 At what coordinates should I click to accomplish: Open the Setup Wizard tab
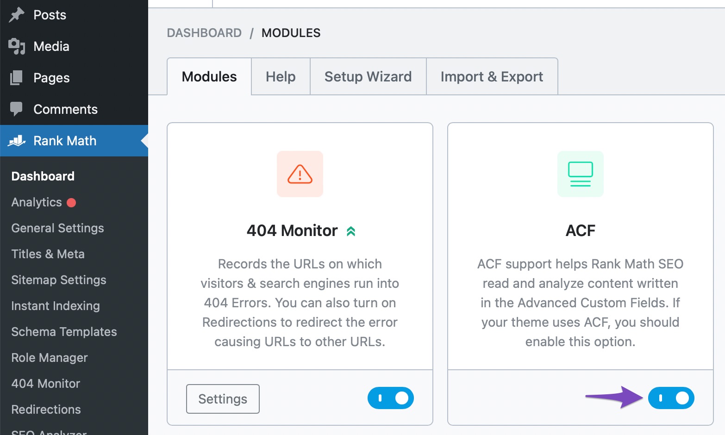point(368,76)
